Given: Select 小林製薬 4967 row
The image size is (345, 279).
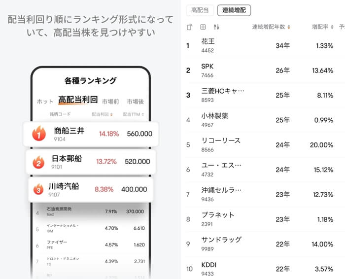Looking at the screenshot, I should coord(264,120).
